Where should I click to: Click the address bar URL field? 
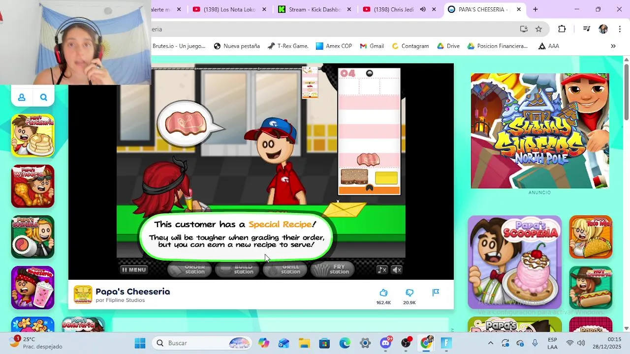[x=335, y=29]
